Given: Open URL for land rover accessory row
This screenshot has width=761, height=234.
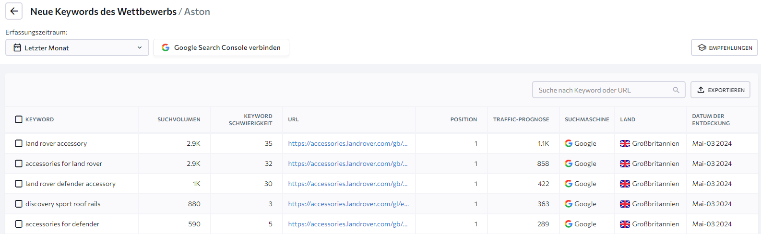Looking at the screenshot, I should [x=348, y=143].
